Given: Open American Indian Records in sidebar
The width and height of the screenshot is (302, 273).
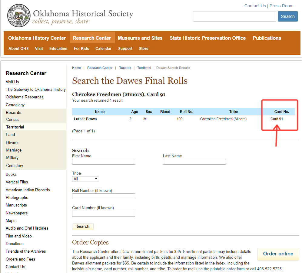Looking at the screenshot, I should 28,190.
